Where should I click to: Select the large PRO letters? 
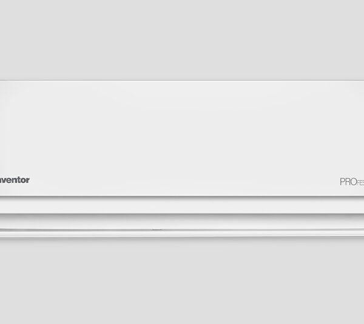coord(348,182)
